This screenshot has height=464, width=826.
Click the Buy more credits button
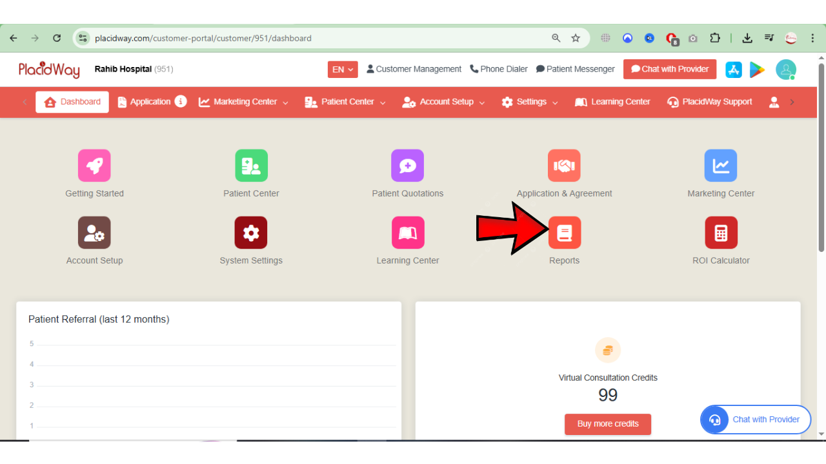608,424
